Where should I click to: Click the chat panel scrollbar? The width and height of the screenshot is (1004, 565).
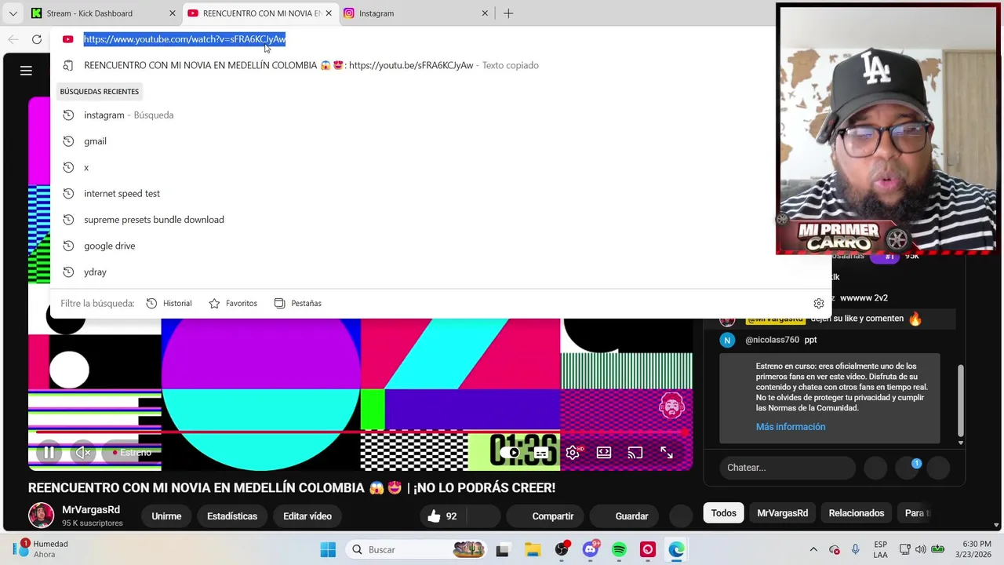(960, 402)
